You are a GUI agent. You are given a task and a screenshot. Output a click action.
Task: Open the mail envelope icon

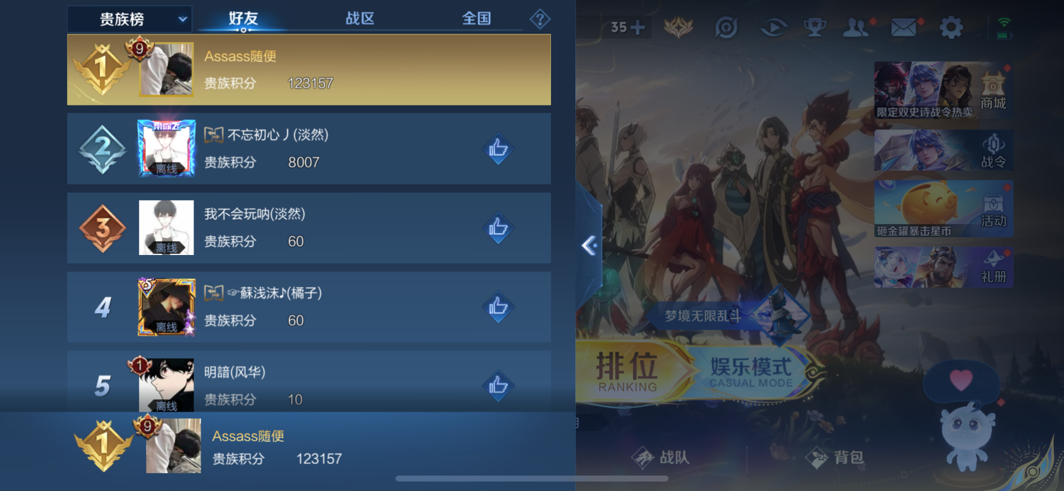pyautogui.click(x=903, y=27)
